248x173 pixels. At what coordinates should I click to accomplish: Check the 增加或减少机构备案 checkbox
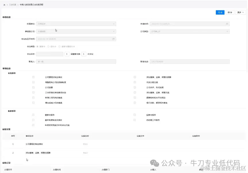pyautogui.click(x=33, y=103)
